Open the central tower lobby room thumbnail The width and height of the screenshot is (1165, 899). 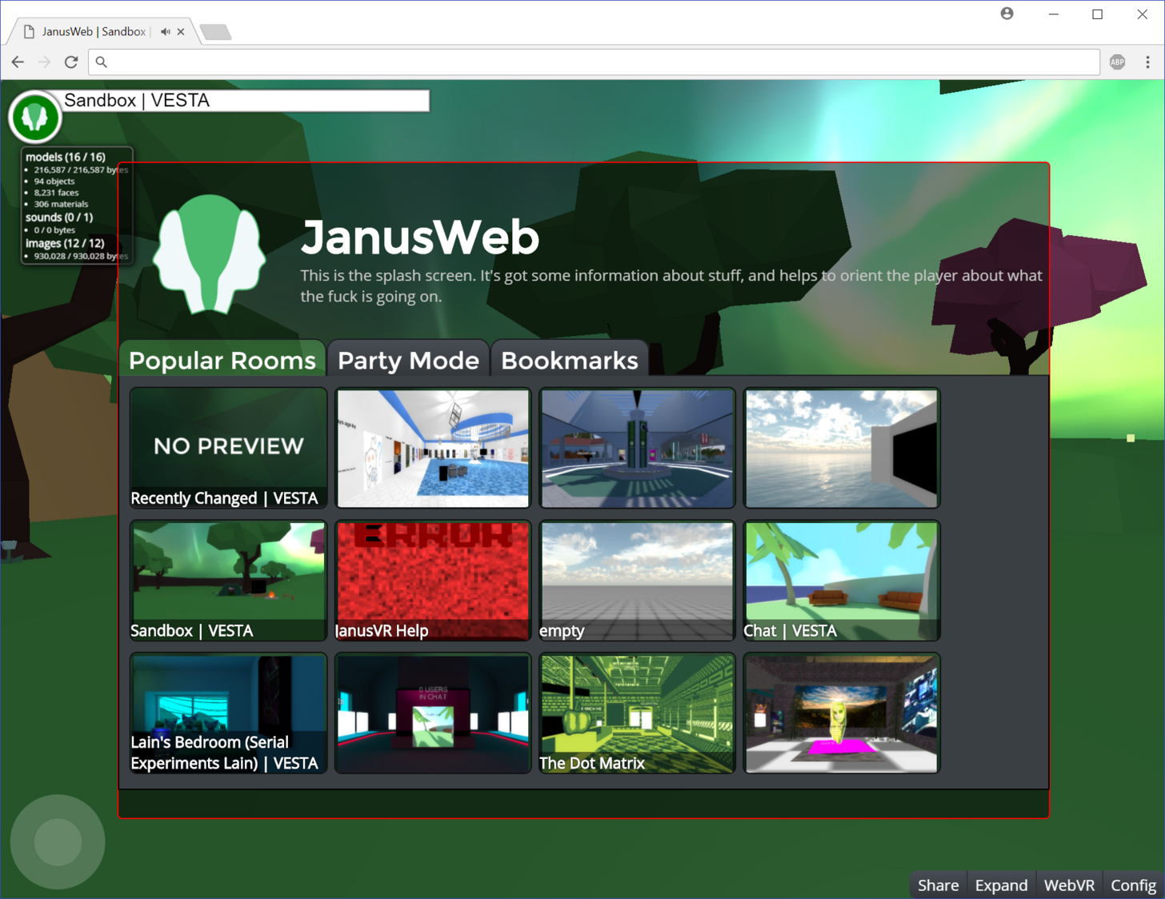[637, 448]
